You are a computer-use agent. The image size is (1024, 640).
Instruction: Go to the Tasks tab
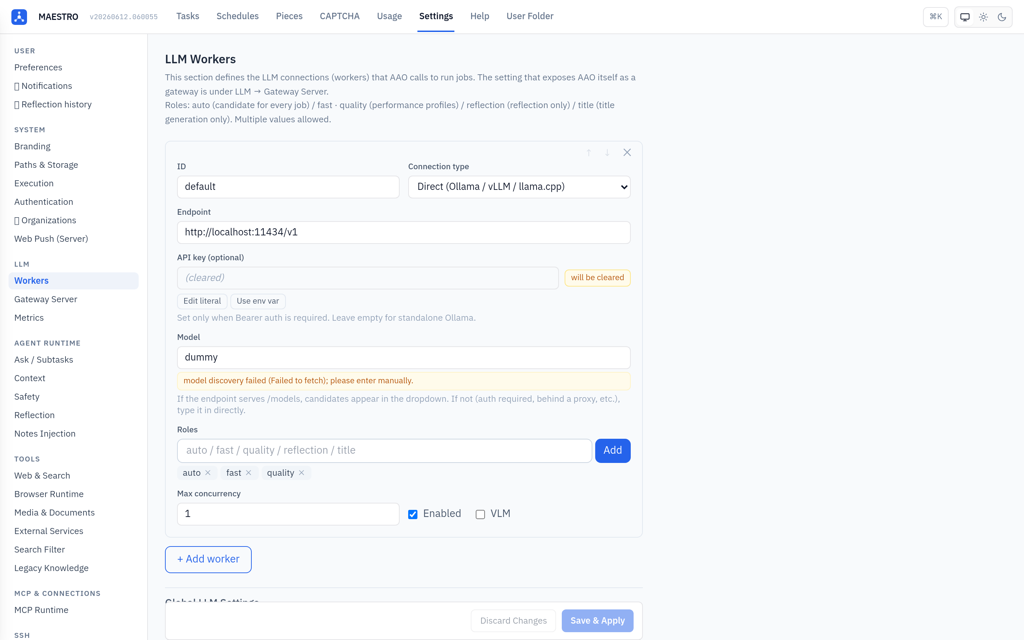tap(187, 16)
